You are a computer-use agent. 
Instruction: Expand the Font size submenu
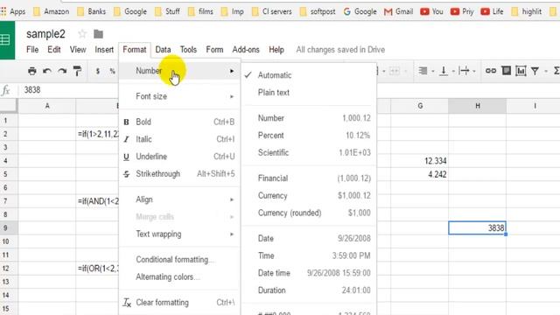click(x=179, y=96)
